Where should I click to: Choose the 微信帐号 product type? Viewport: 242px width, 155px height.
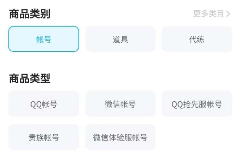120,104
